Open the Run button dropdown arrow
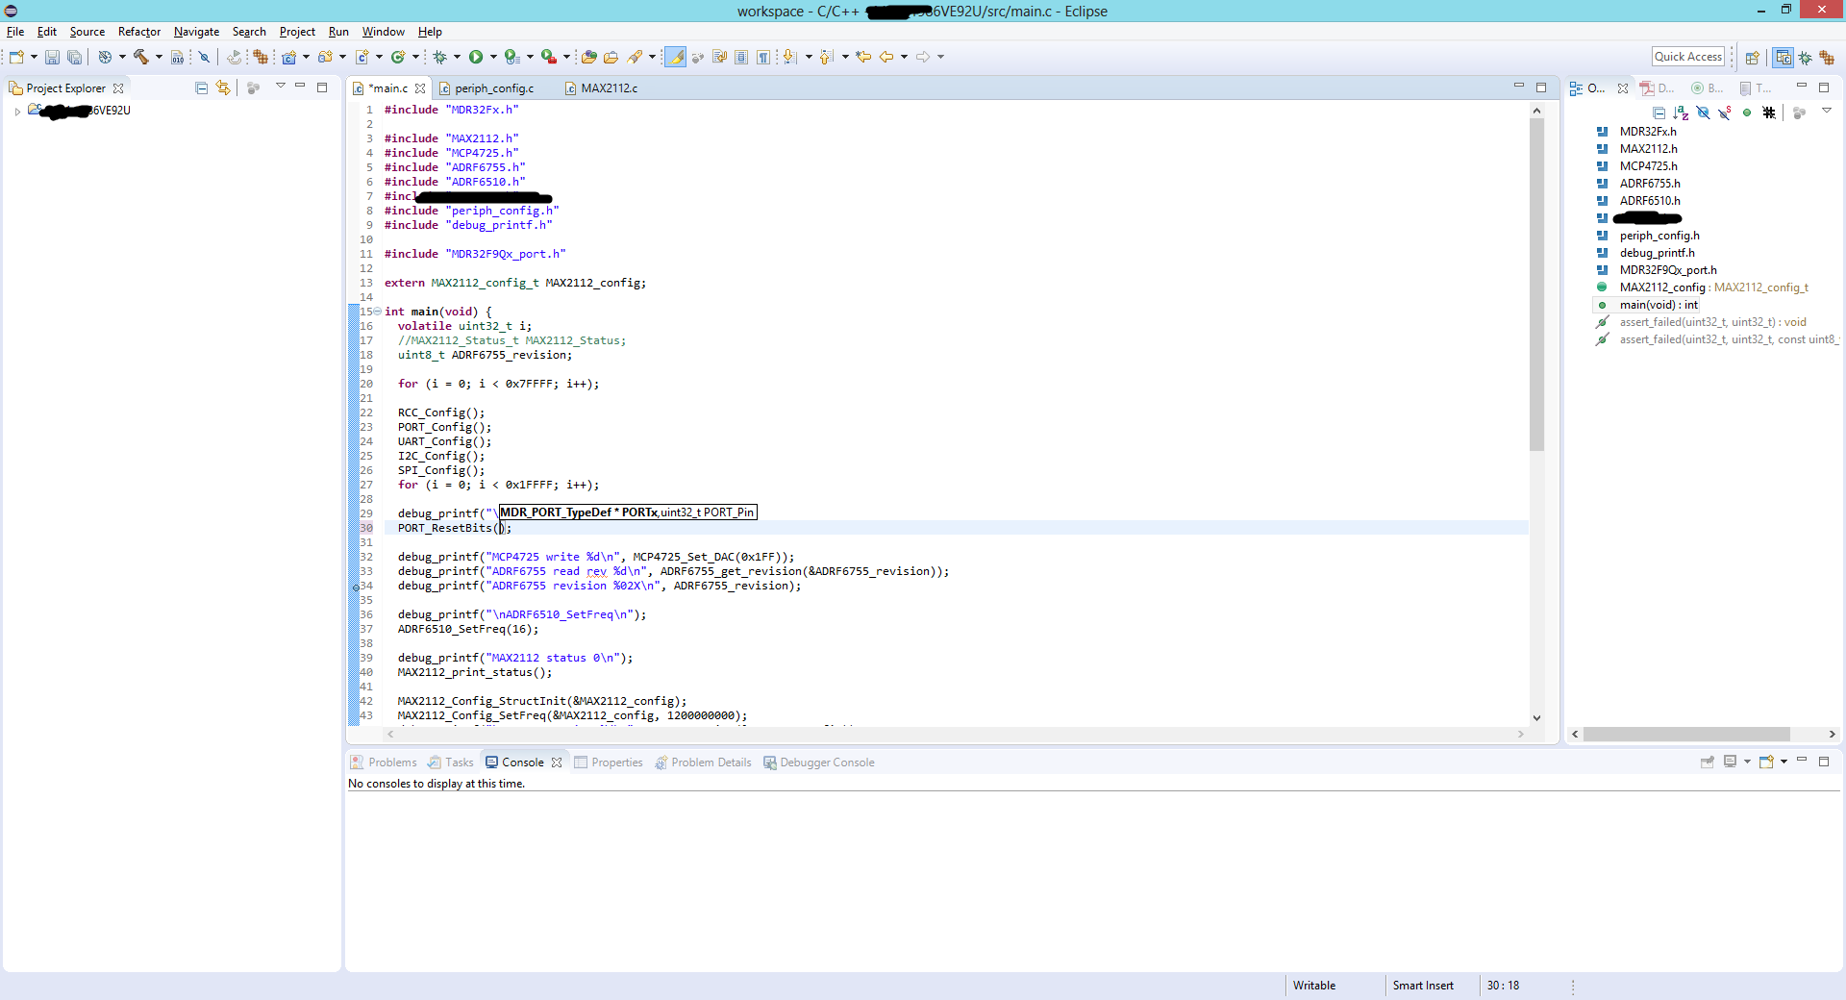Screen dimensions: 1846x1000 pyautogui.click(x=493, y=58)
